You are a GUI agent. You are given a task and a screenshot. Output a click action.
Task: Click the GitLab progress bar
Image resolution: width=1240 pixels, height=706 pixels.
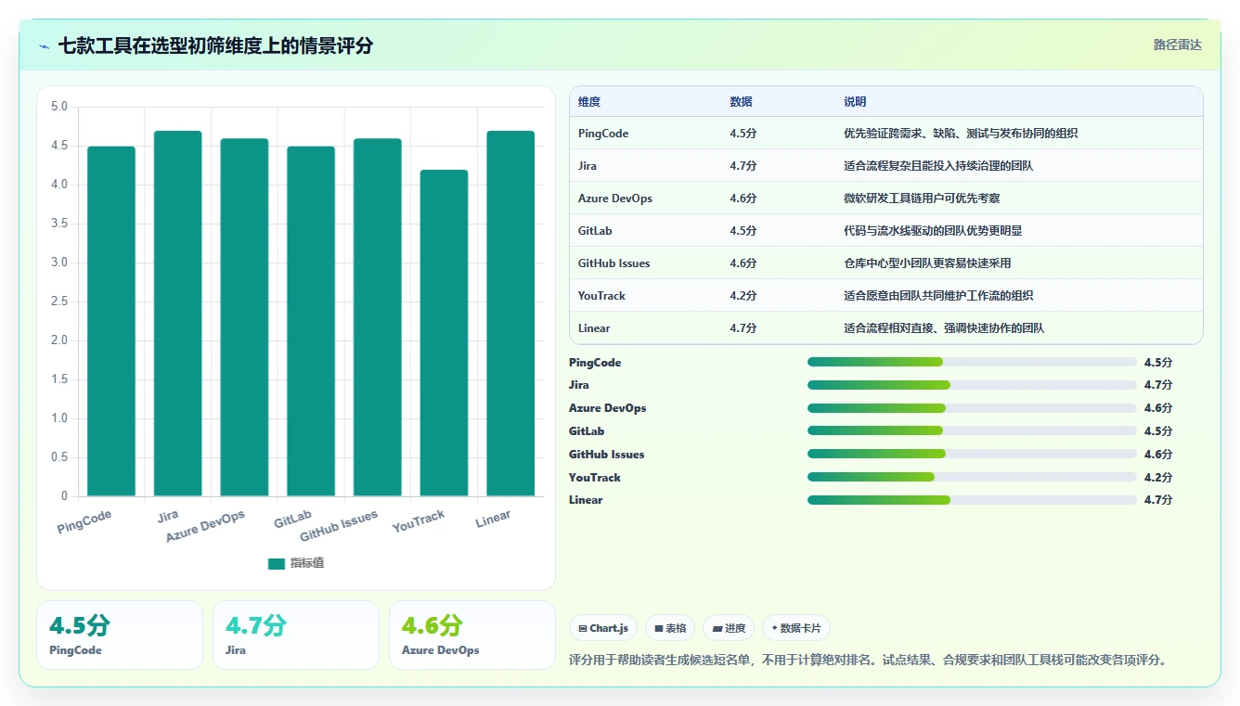pyautogui.click(x=972, y=430)
